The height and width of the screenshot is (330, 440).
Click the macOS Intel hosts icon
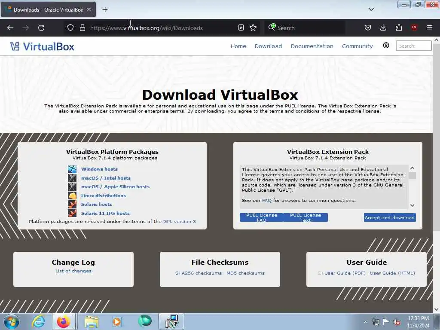click(72, 178)
